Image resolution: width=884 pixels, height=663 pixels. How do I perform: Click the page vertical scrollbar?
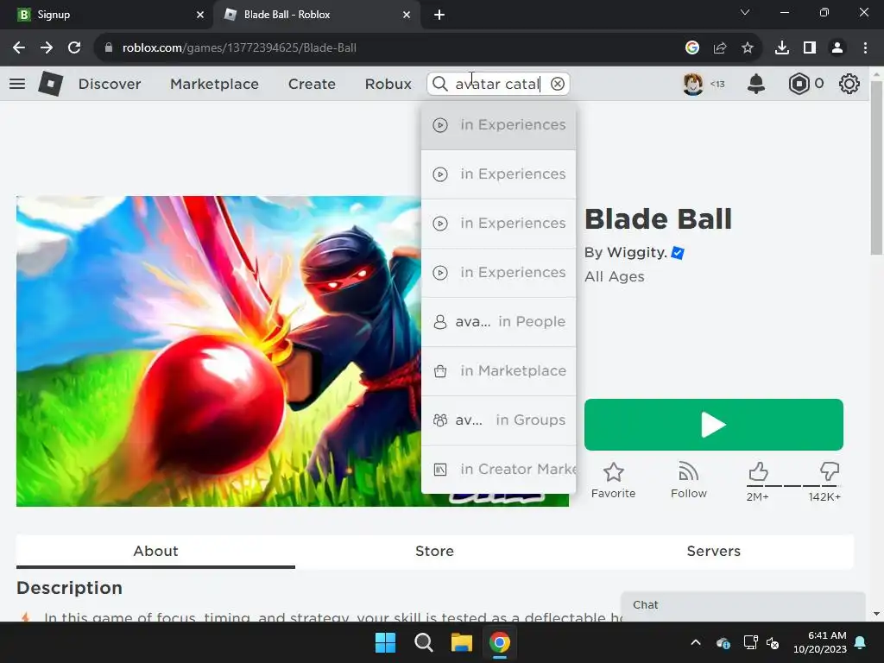[x=876, y=168]
